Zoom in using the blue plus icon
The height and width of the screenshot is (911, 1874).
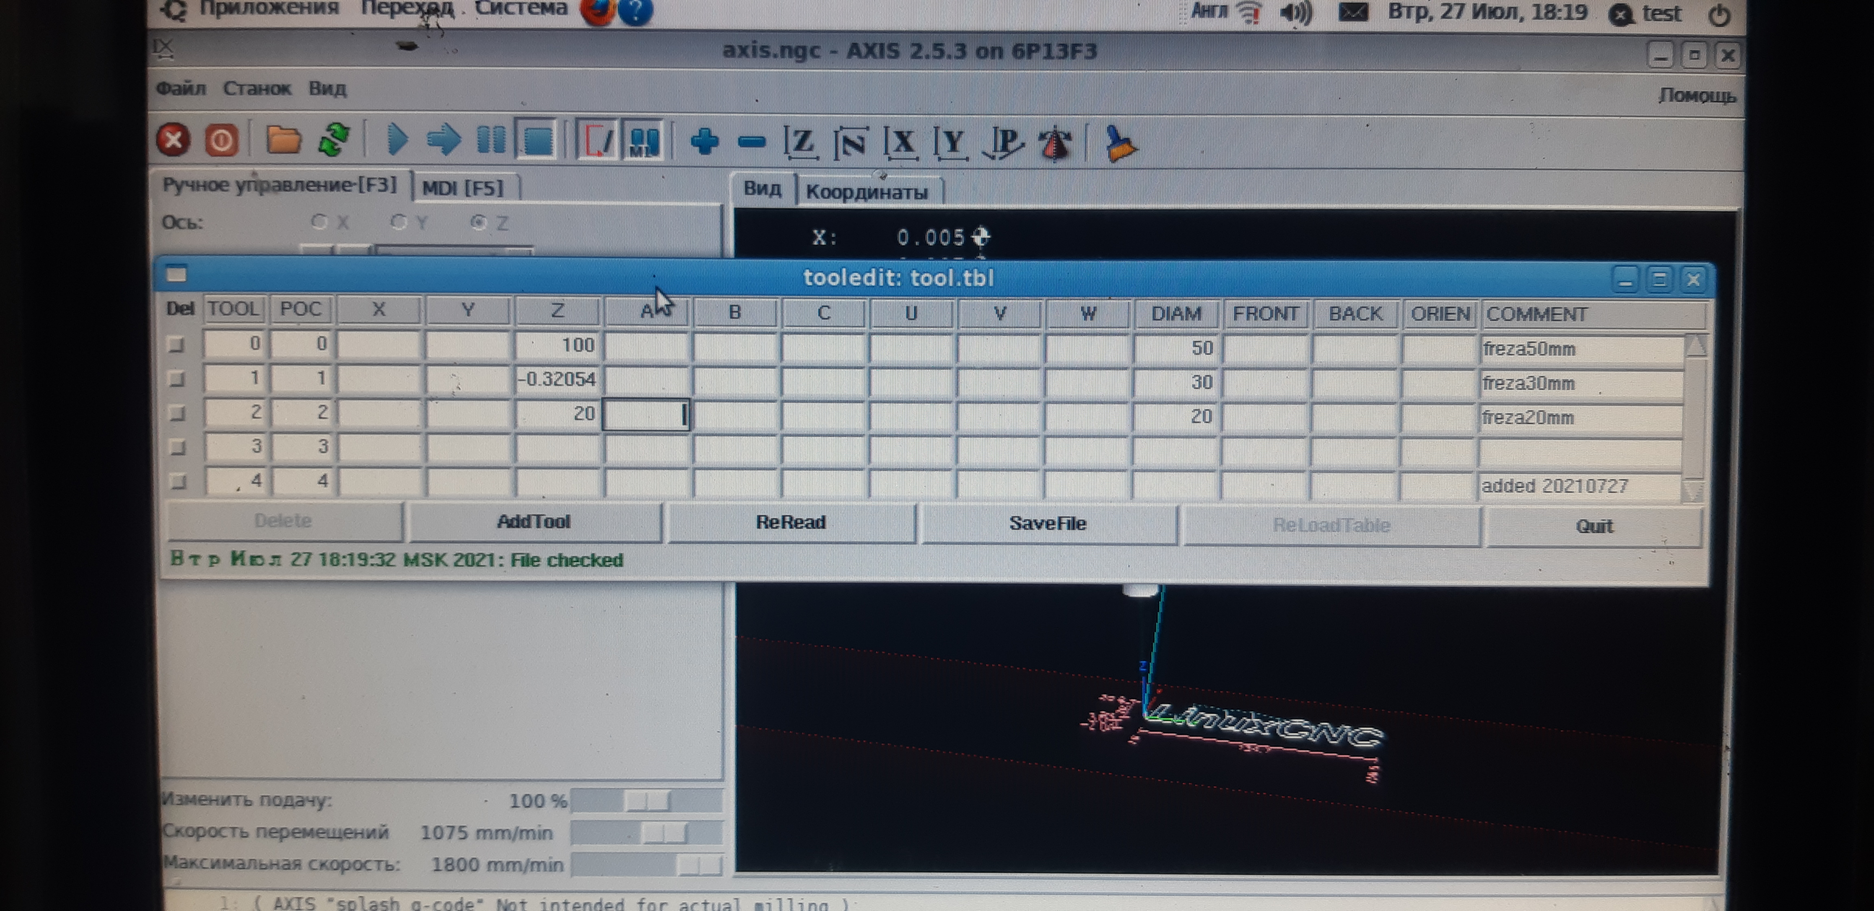pos(704,141)
